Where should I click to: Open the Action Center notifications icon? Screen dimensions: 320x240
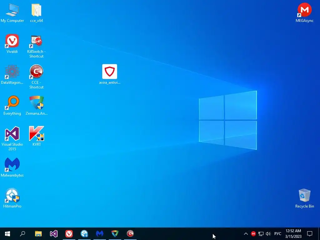[310, 234]
